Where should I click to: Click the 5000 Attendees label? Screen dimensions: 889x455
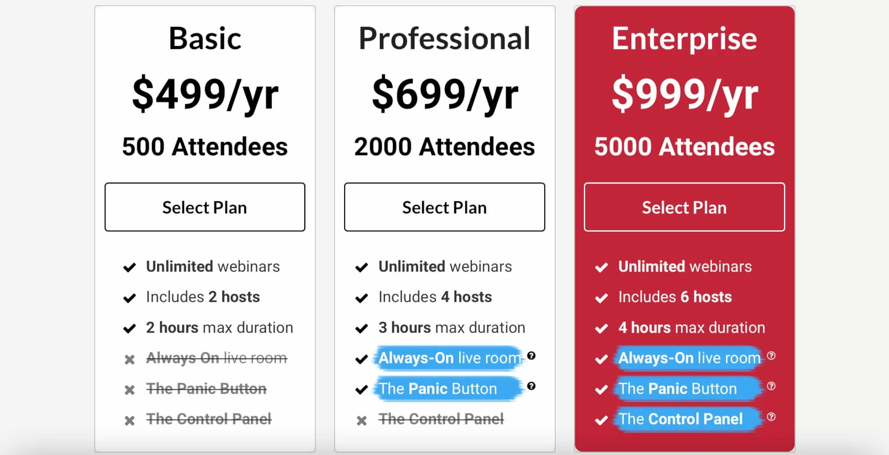(x=685, y=147)
